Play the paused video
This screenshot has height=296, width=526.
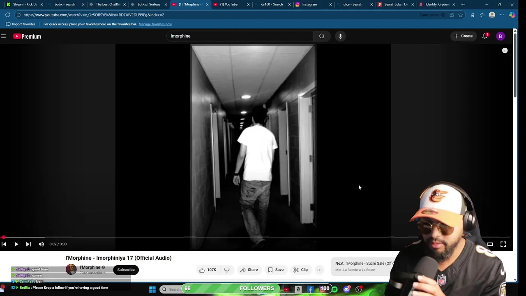coord(16,244)
